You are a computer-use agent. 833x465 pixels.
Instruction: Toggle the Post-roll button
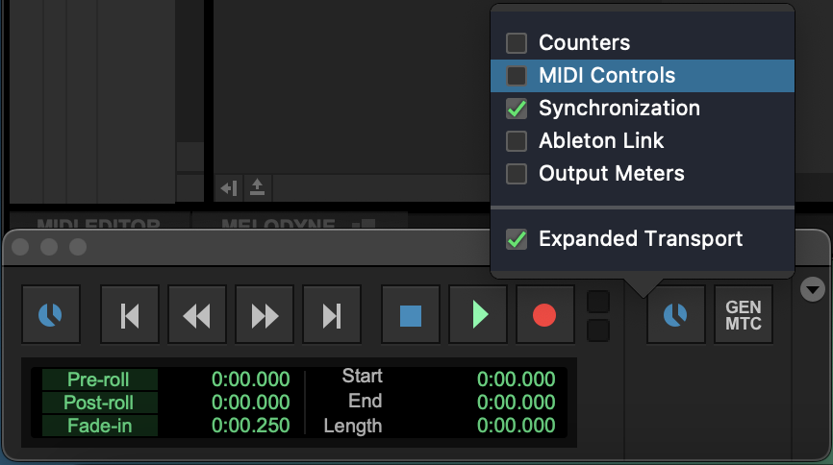[x=98, y=403]
